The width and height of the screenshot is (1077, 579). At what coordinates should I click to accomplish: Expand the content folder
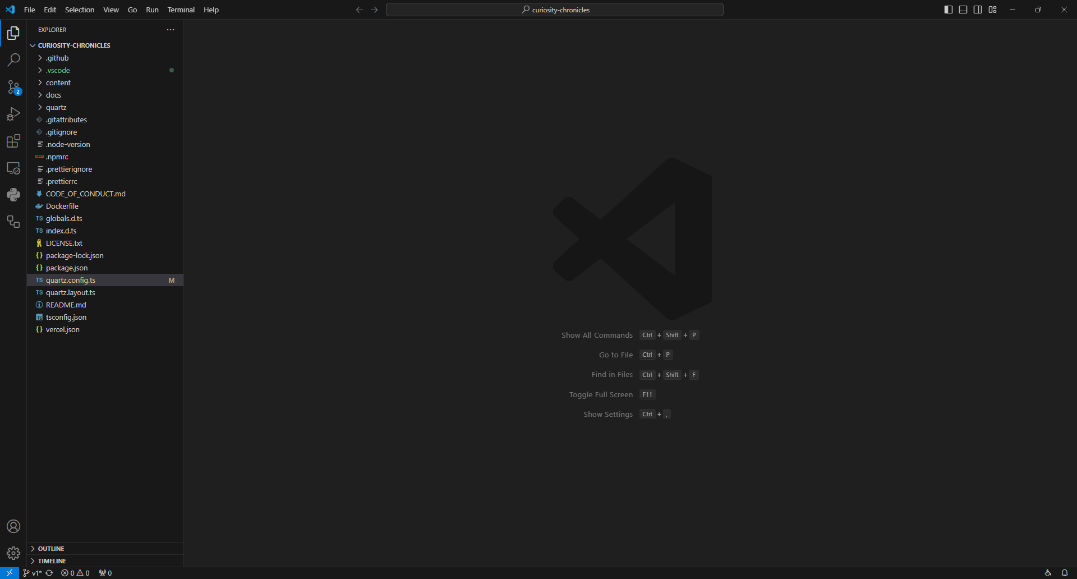click(105, 82)
